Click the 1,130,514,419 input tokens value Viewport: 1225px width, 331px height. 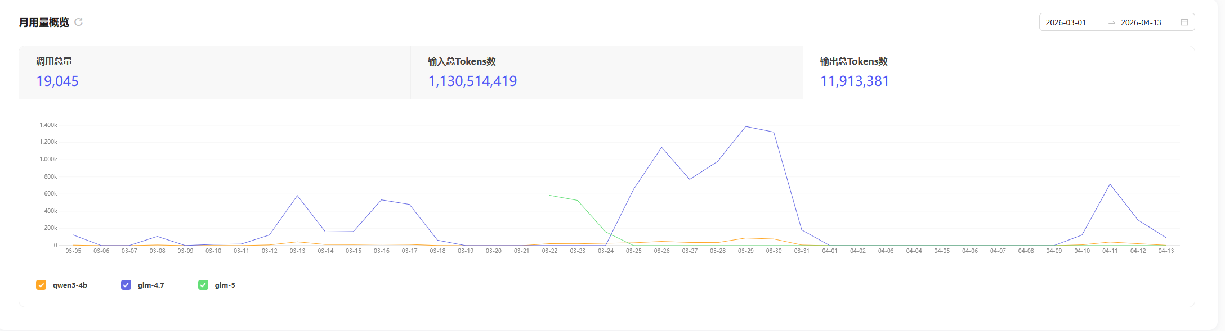coord(472,81)
